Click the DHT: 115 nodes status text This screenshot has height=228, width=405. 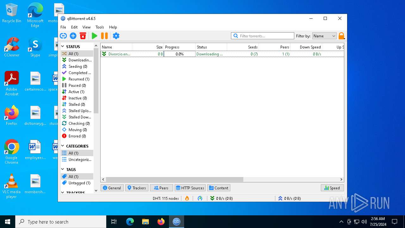click(x=165, y=198)
